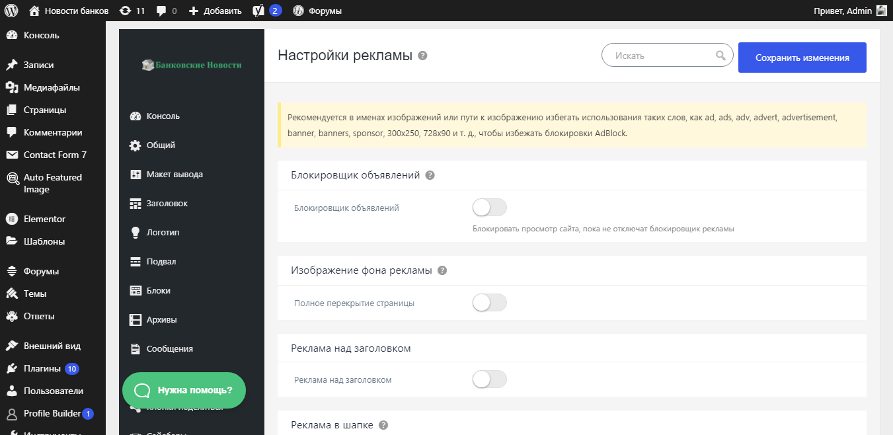Toggle Полное перекрытие страницы switch

490,303
